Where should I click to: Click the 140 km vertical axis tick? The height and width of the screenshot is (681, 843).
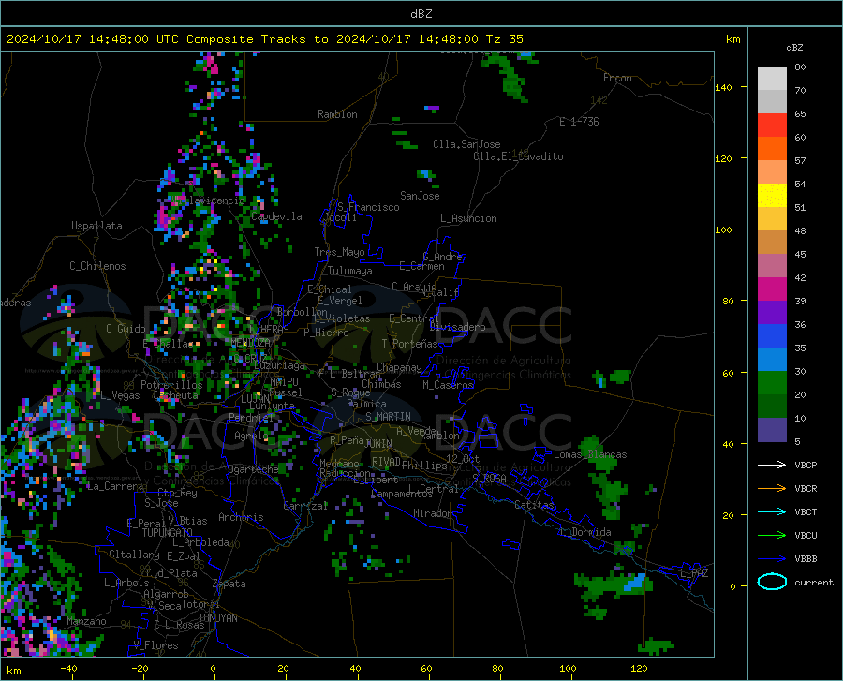723,87
